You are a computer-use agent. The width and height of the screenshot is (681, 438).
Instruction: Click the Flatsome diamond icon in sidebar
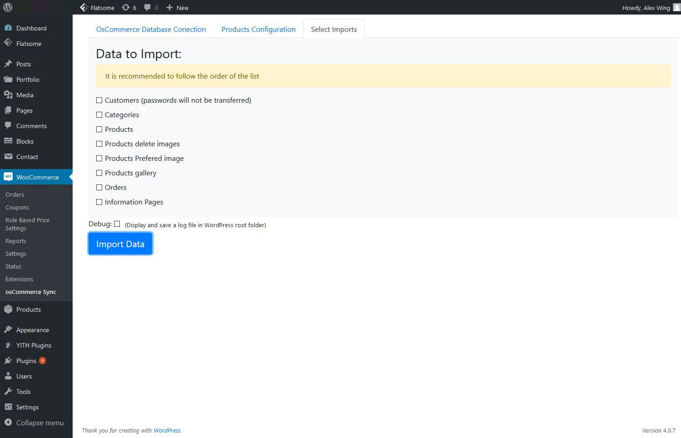pos(8,43)
